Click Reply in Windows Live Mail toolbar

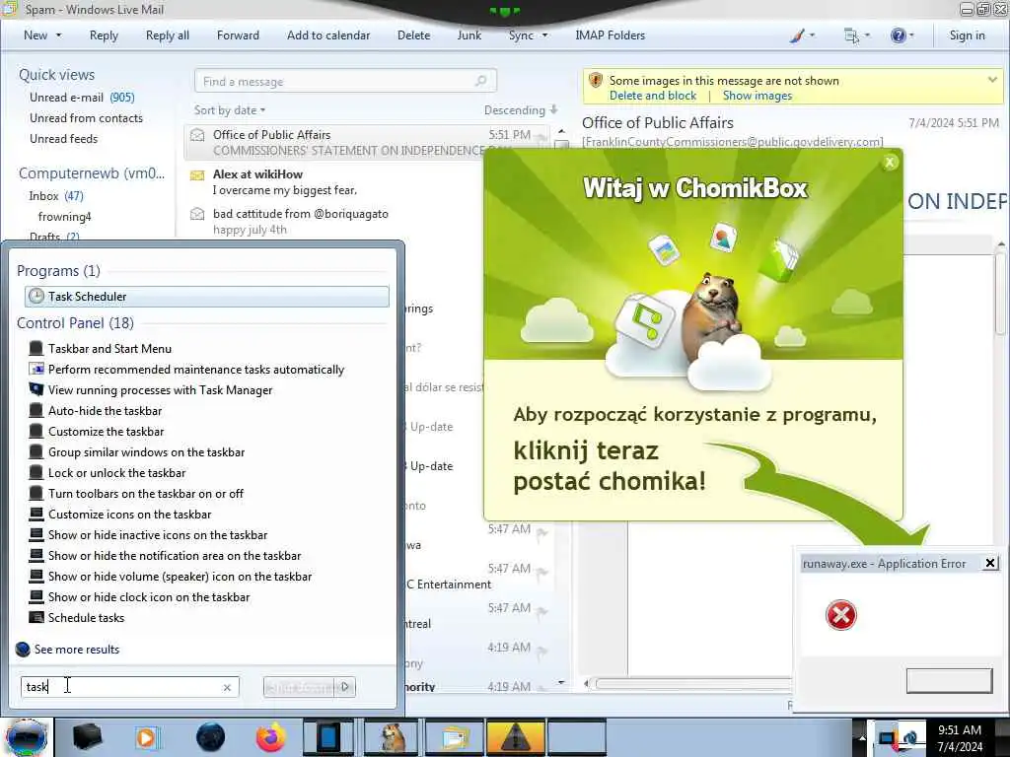pos(104,35)
